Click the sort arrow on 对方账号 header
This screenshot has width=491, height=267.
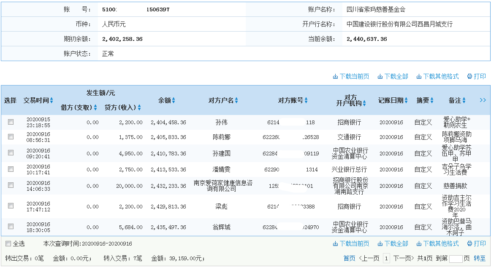pyautogui.click(x=307, y=100)
